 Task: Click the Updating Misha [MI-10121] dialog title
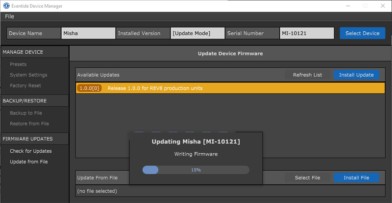(x=196, y=142)
